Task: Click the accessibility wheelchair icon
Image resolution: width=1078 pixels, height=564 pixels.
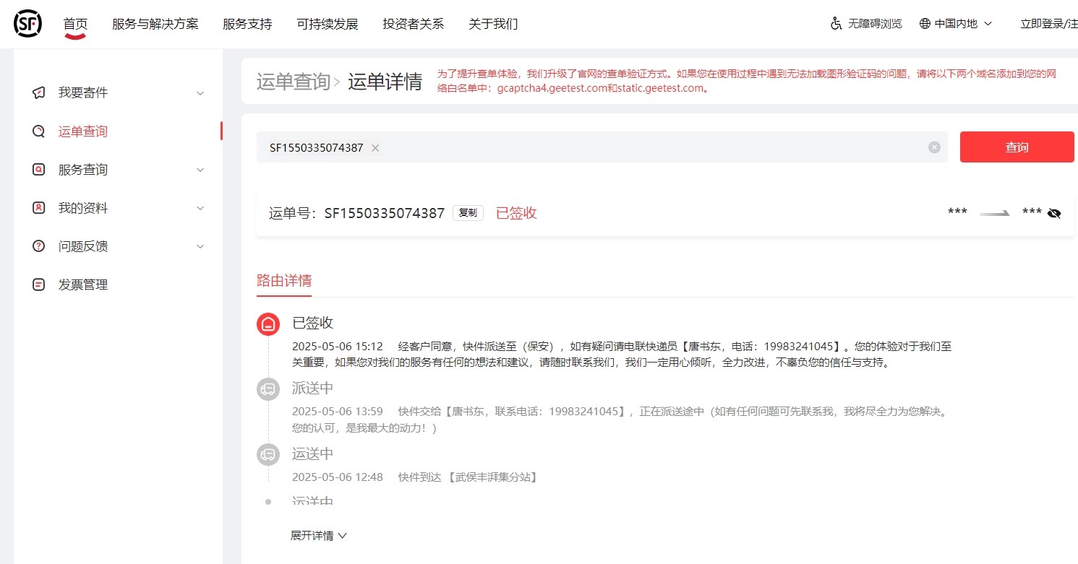Action: pyautogui.click(x=837, y=24)
